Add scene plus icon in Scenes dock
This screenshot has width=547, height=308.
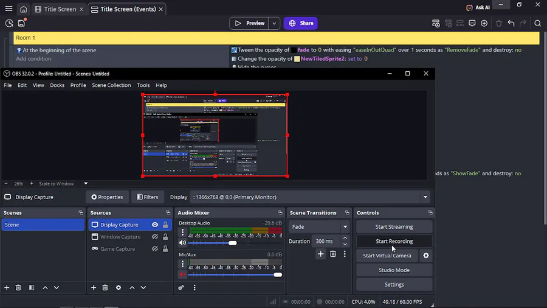[7, 287]
